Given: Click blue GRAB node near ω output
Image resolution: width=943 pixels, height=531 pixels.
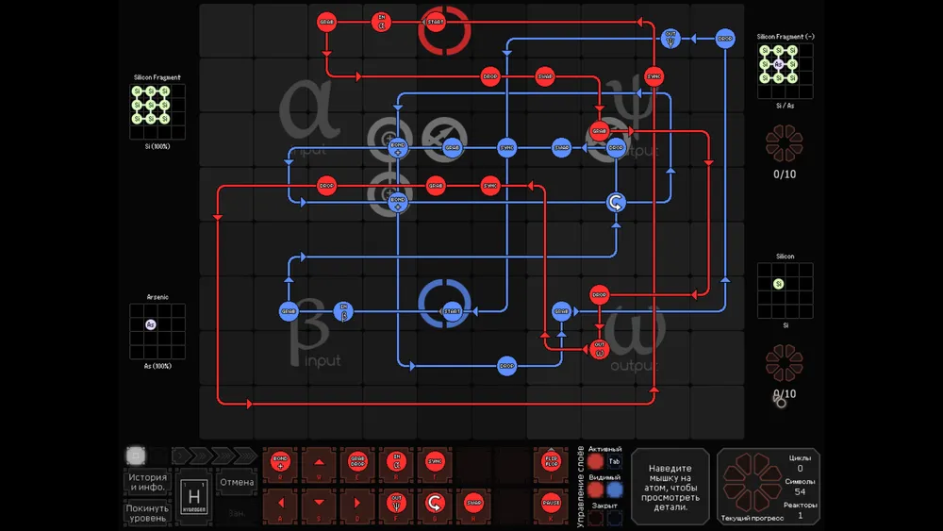Looking at the screenshot, I should coord(562,311).
